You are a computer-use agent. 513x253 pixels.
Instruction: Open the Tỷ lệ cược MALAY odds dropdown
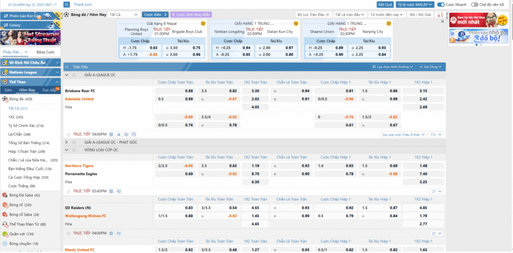point(415,4)
